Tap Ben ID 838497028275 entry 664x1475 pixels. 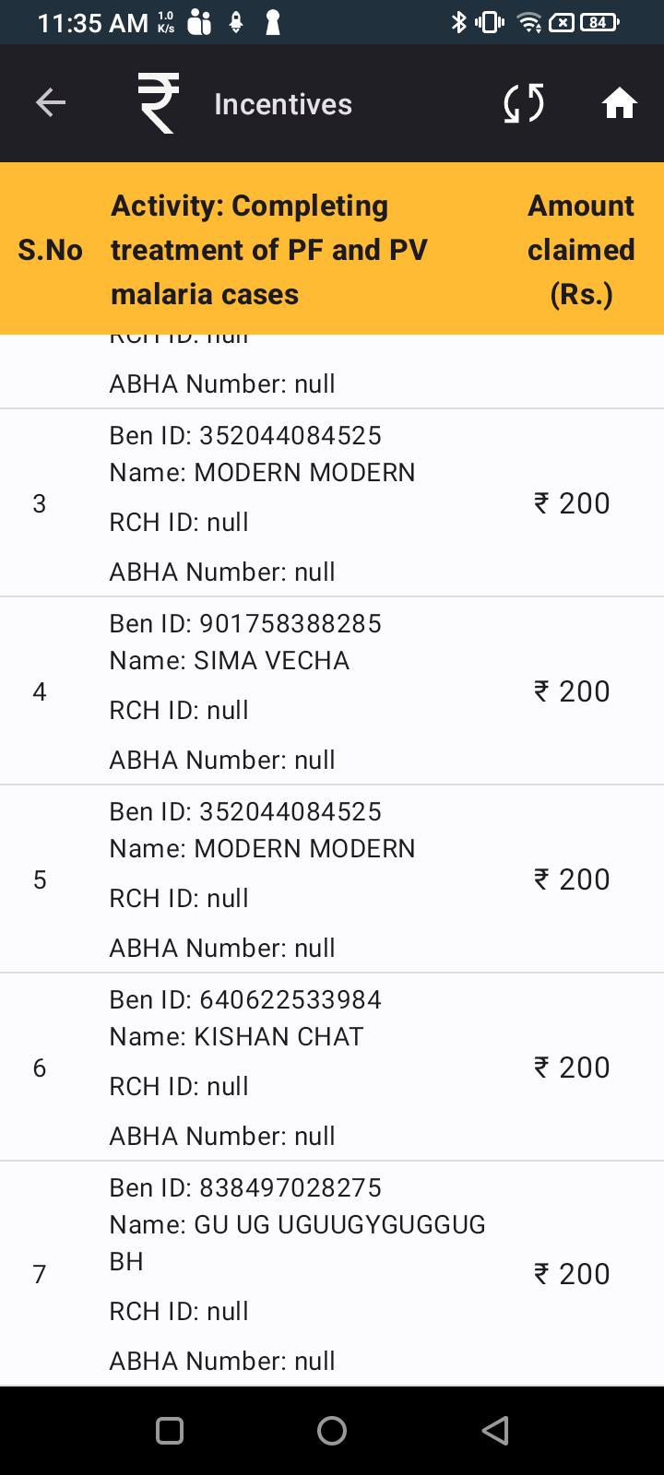(245, 1187)
